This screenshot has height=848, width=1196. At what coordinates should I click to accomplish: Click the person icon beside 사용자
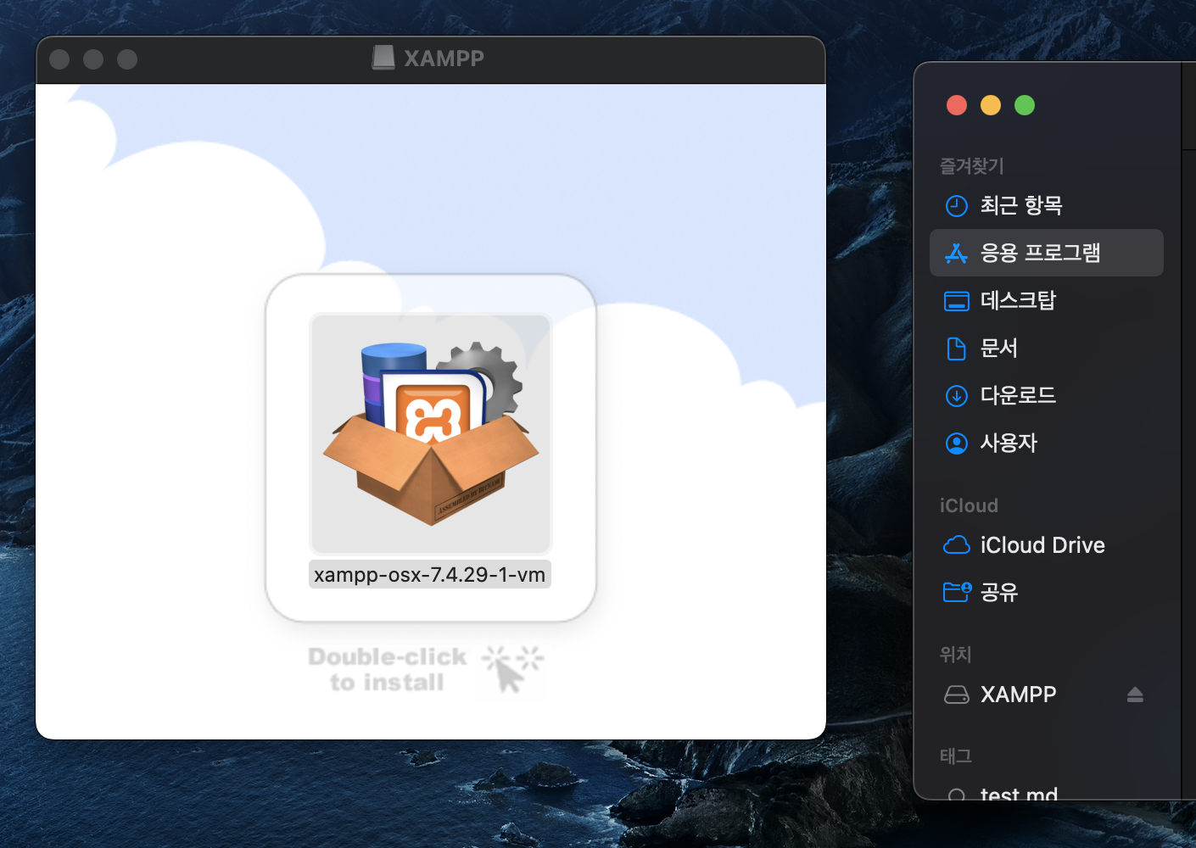click(x=957, y=444)
